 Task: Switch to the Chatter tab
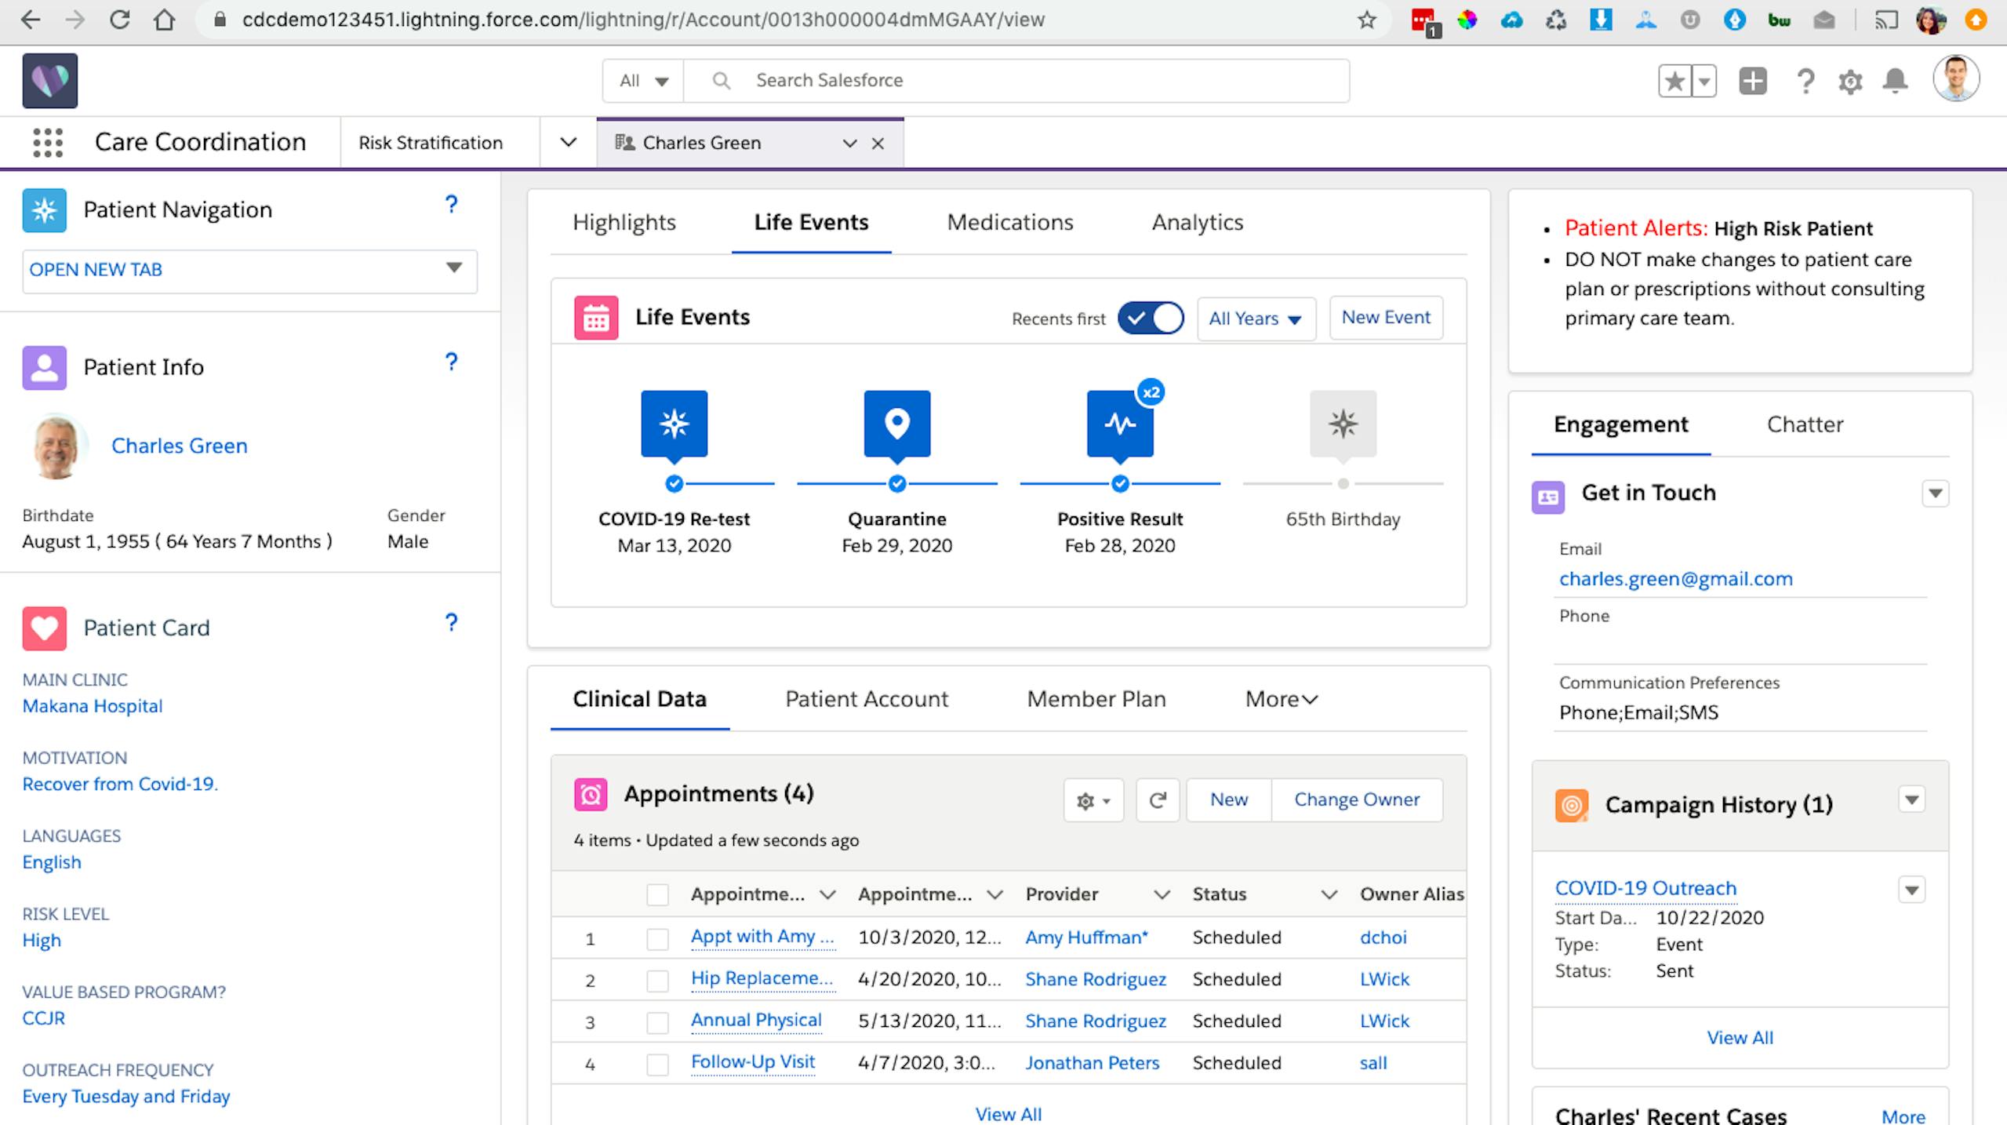(x=1805, y=424)
